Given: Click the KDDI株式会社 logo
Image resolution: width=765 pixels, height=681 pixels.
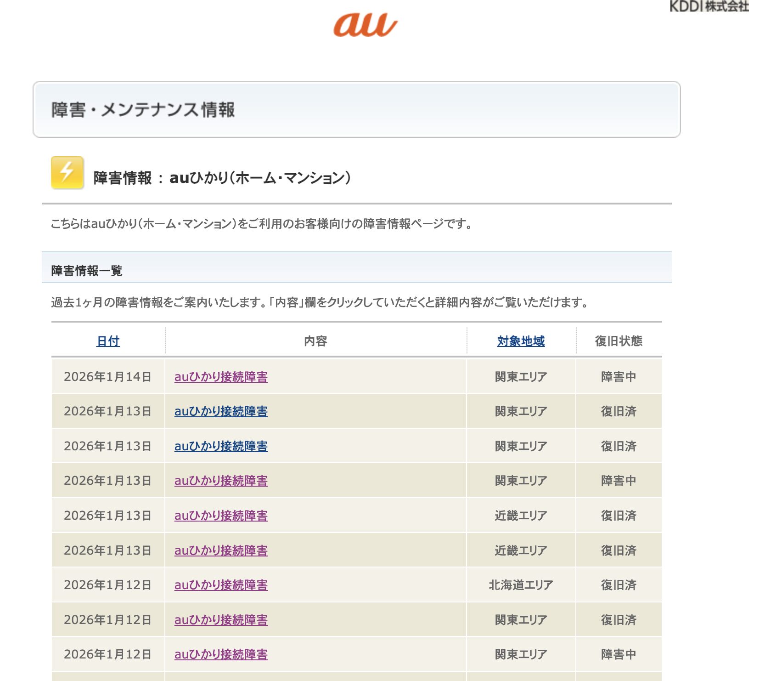Looking at the screenshot, I should tap(709, 6).
